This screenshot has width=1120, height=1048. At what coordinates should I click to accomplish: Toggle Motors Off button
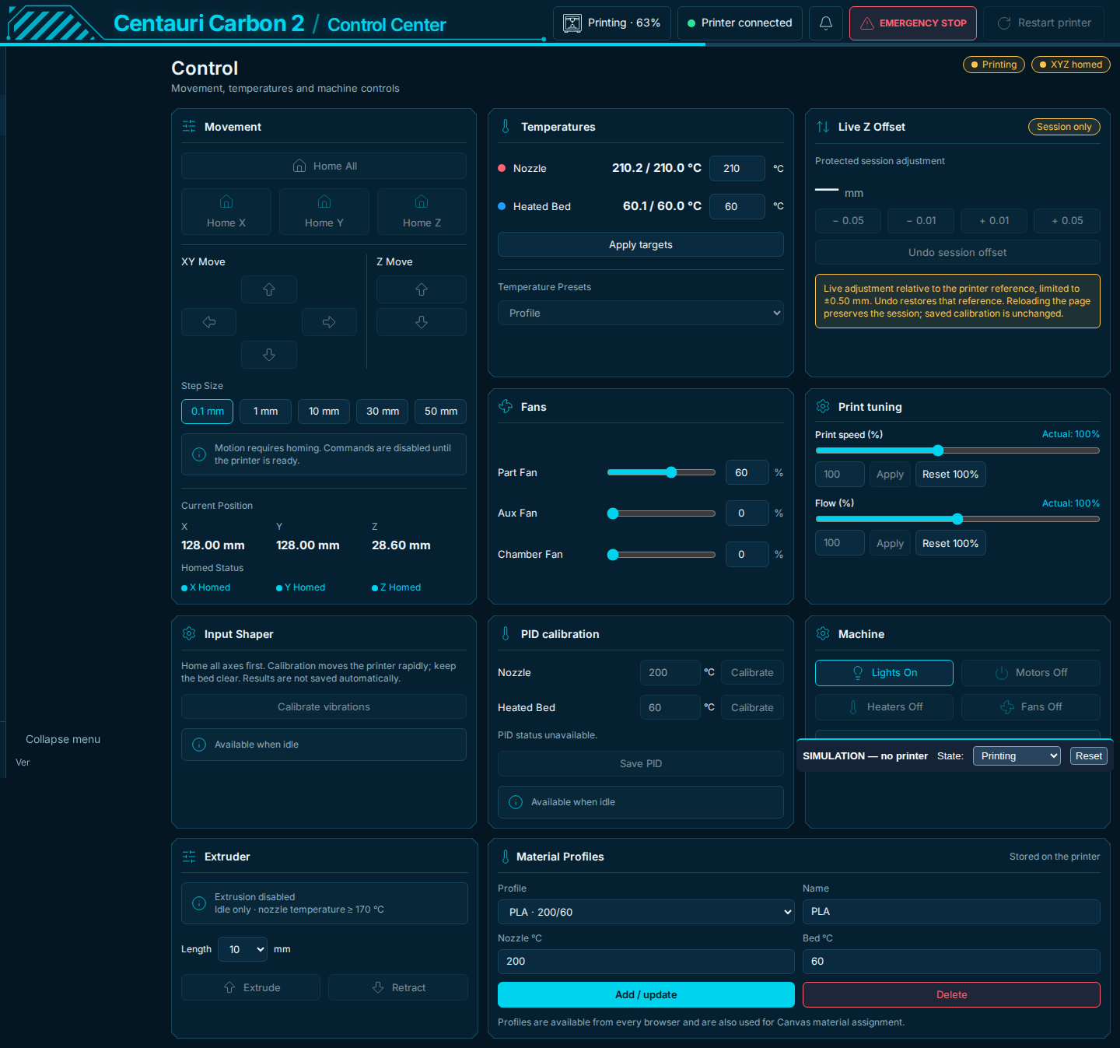click(x=1031, y=673)
